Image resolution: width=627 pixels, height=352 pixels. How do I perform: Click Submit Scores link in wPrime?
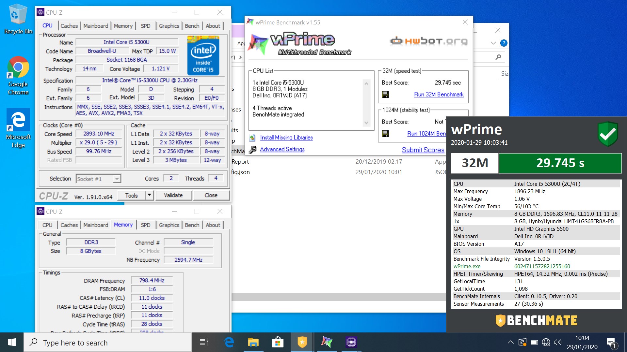[423, 150]
